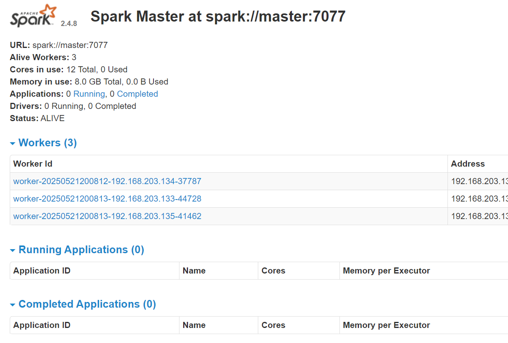Image resolution: width=508 pixels, height=343 pixels.
Task: Click the Memory in use line
Action: point(89,82)
